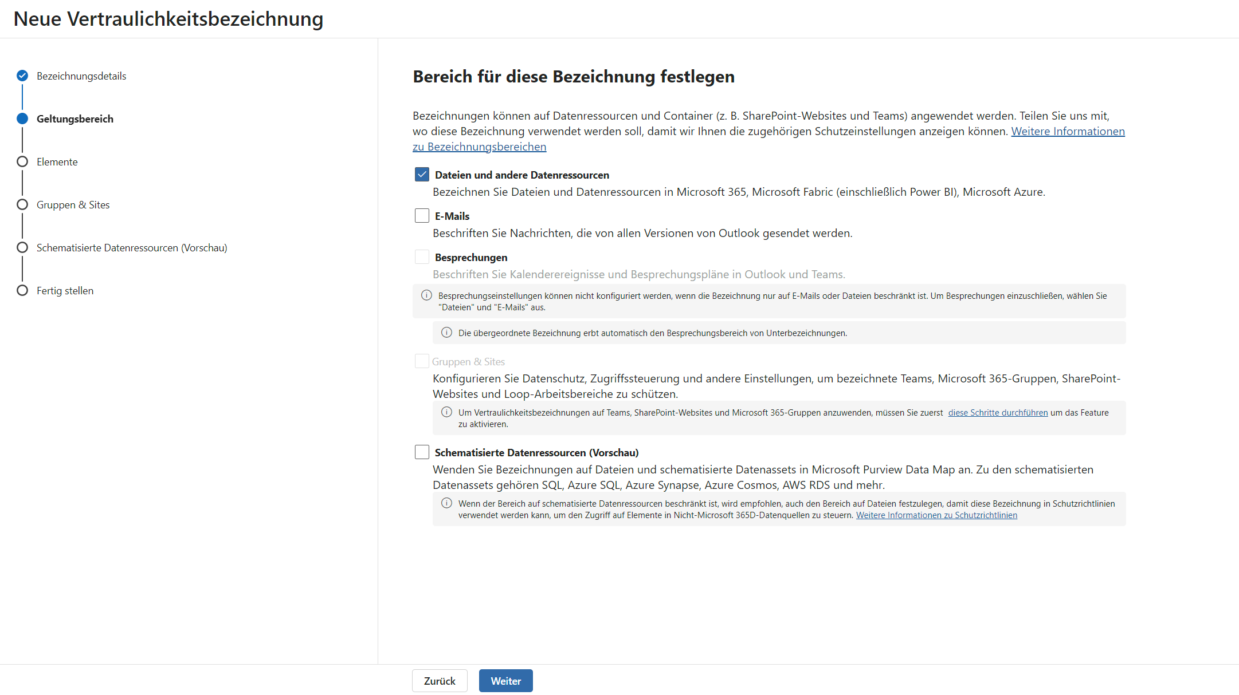Click the completed Bezeichnungsdetails step checkmark icon

click(x=22, y=76)
